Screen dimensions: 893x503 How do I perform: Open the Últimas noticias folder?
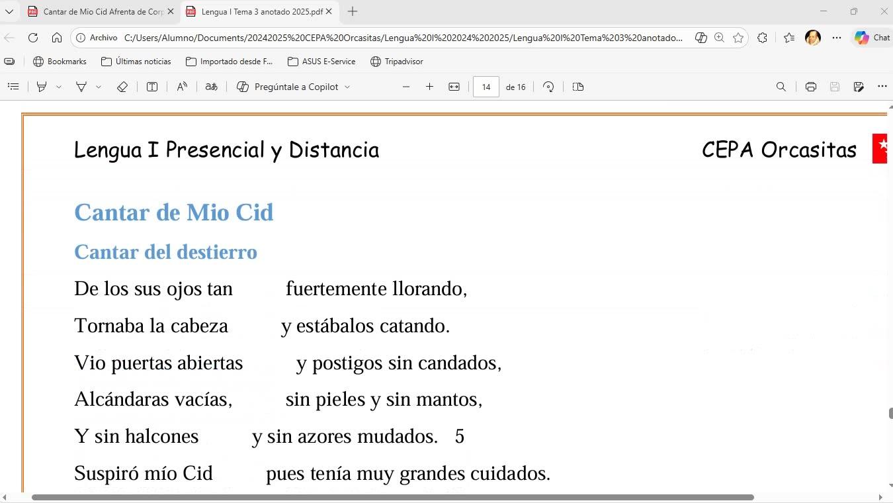tap(136, 62)
